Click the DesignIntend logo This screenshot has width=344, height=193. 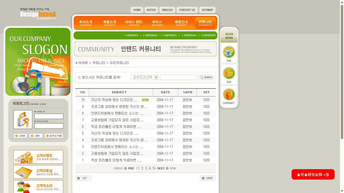[38, 14]
